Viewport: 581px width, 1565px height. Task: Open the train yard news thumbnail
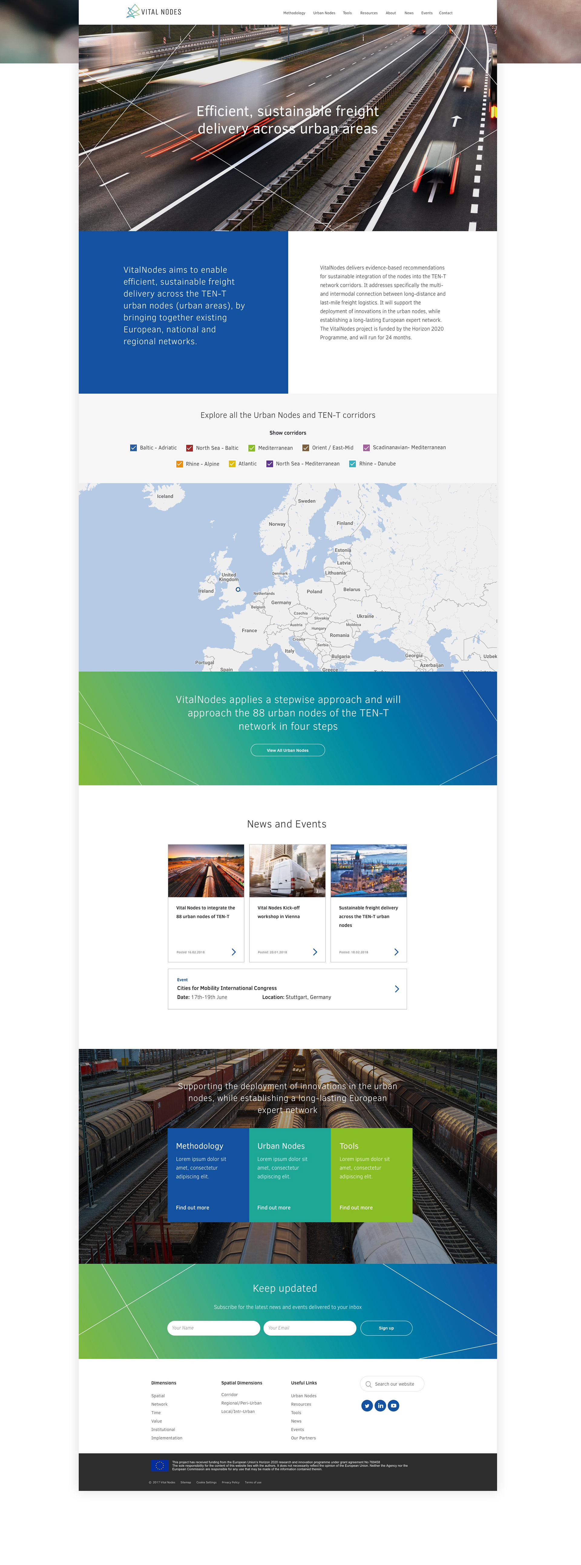coord(206,871)
